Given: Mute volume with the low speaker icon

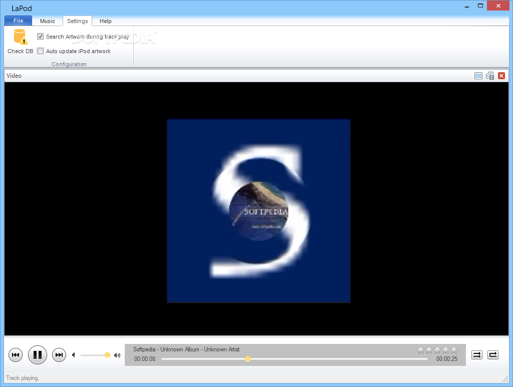Looking at the screenshot, I should (74, 355).
